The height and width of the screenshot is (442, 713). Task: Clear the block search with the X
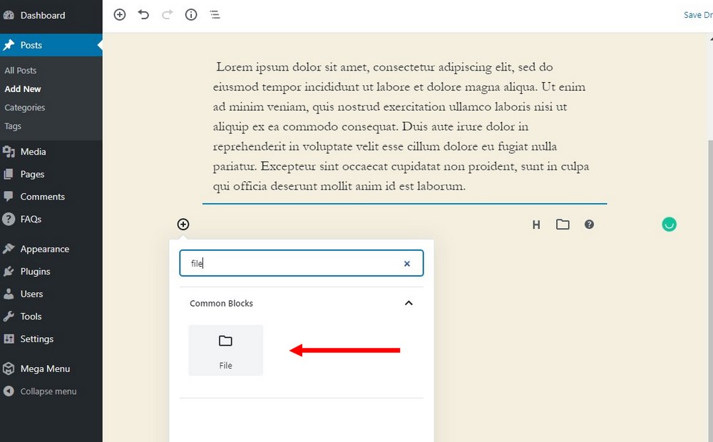407,263
